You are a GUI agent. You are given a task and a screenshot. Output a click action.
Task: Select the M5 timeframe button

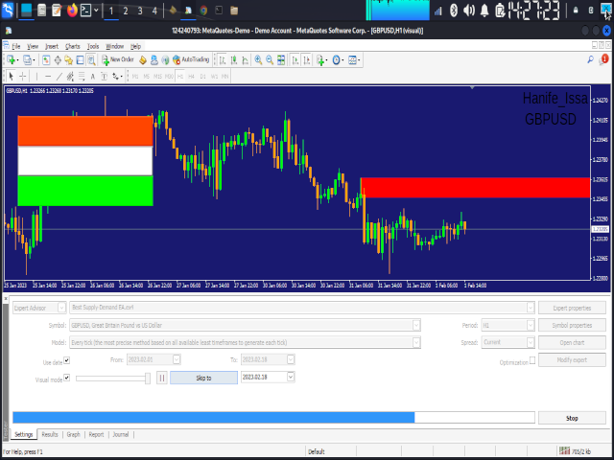[x=147, y=77]
